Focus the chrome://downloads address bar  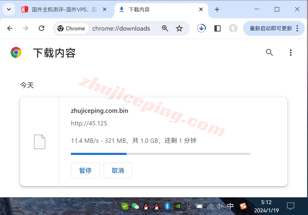121,29
